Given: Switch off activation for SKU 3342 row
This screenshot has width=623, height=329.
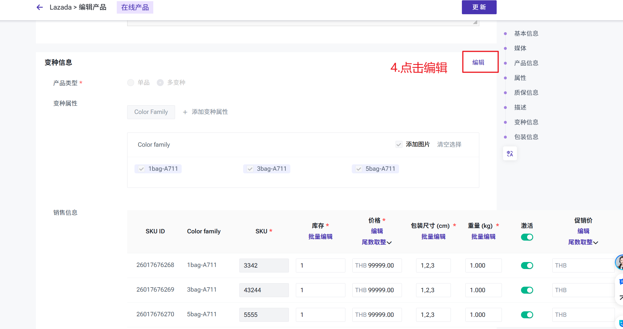Looking at the screenshot, I should [x=527, y=266].
